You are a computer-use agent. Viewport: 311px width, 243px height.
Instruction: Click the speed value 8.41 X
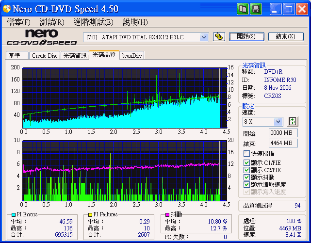point(293,235)
